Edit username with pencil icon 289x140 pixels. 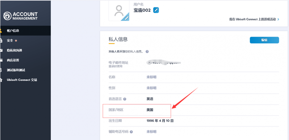[x=156, y=10]
